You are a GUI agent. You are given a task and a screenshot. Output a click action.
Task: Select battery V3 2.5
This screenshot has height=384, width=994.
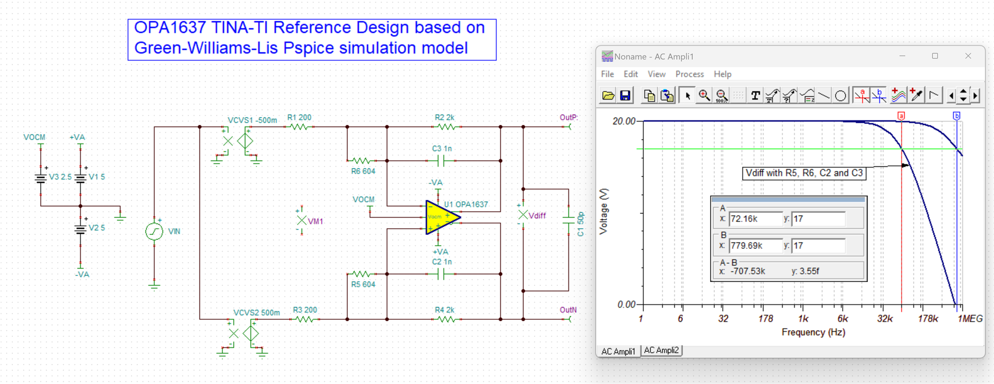(41, 178)
